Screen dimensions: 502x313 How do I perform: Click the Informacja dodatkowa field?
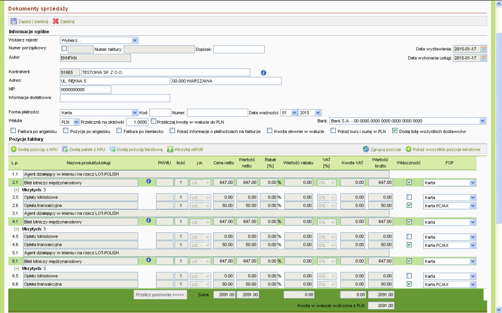pos(115,98)
